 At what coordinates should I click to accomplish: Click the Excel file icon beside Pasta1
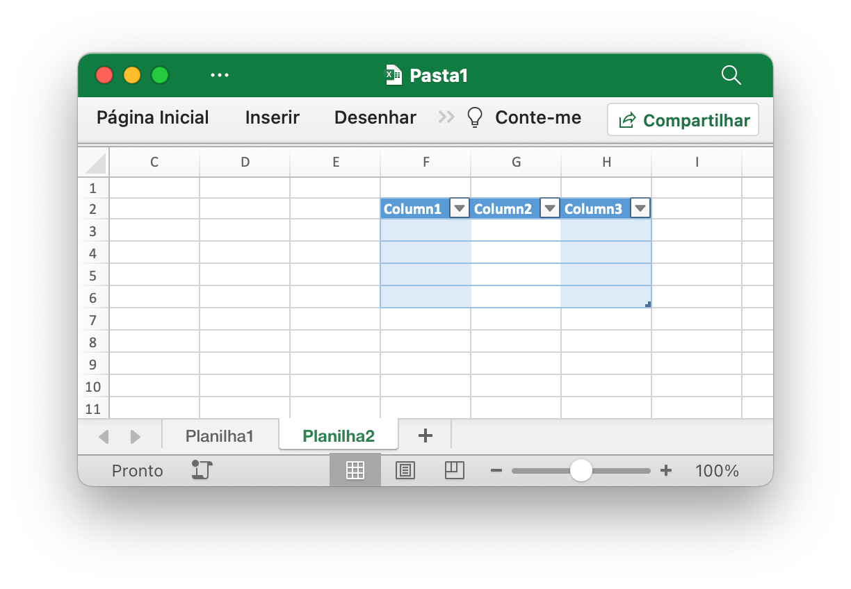click(x=394, y=75)
